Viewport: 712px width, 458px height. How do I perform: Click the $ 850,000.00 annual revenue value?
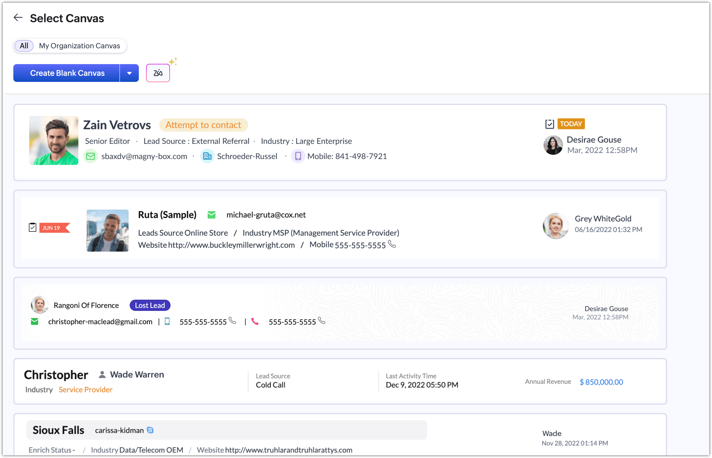coord(601,382)
